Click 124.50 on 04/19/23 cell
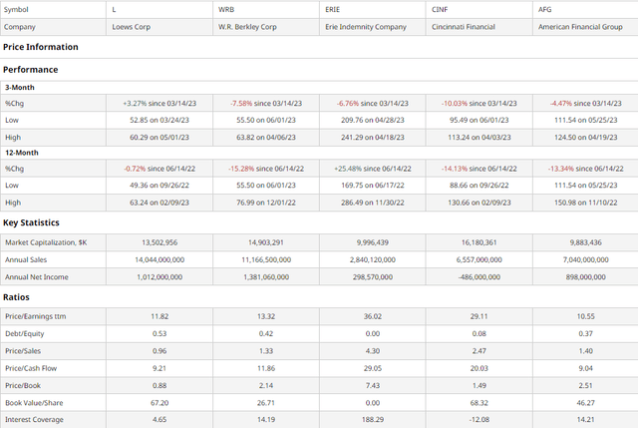 tap(586, 138)
